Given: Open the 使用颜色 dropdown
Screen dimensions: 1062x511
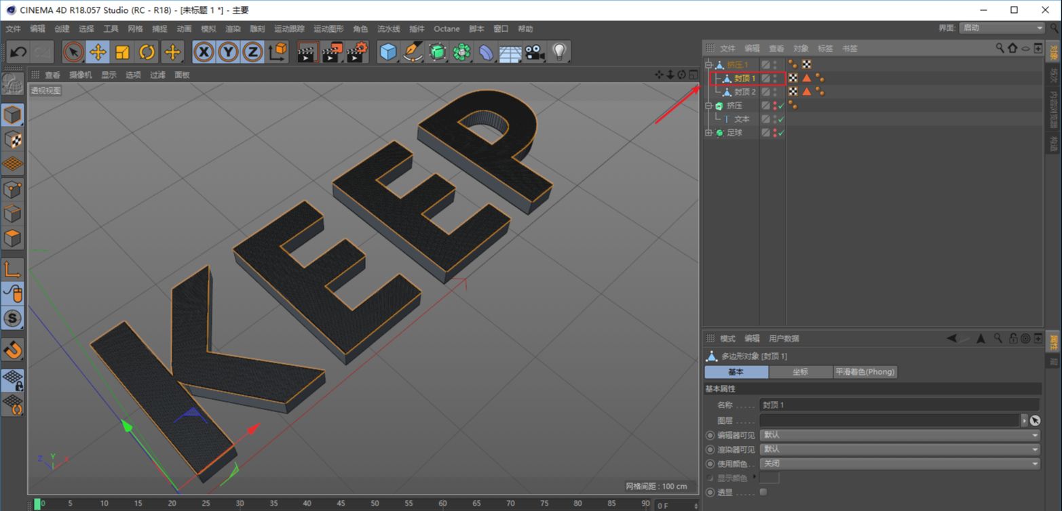Looking at the screenshot, I should (900, 464).
